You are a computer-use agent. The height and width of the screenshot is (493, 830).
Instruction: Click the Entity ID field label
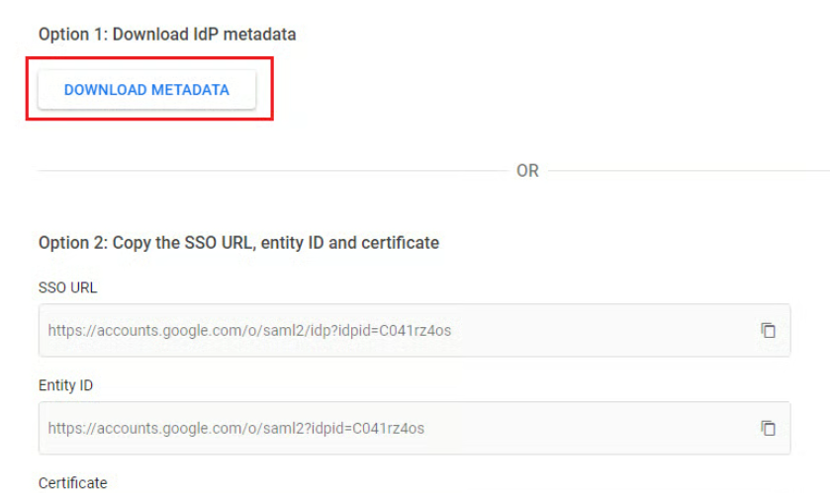(65, 385)
